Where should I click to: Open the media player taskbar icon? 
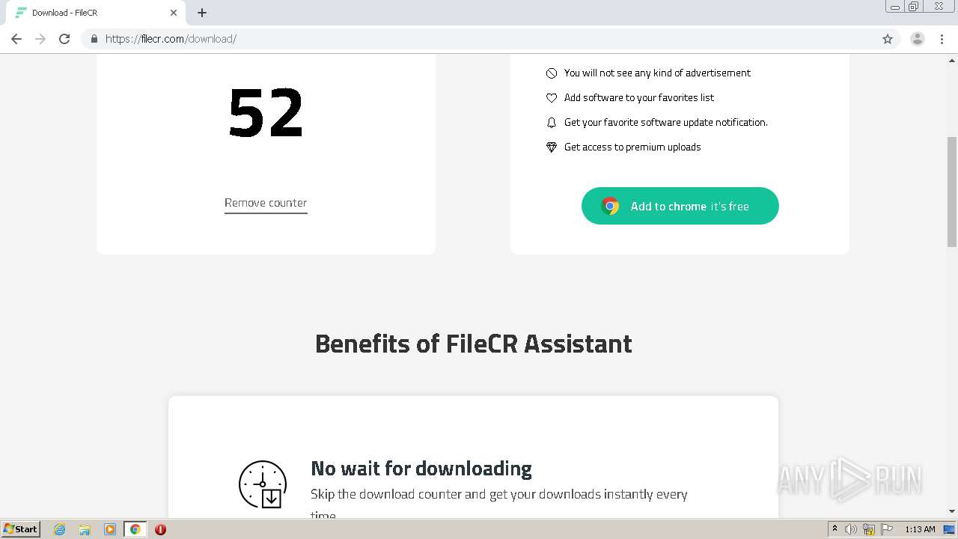(x=110, y=529)
